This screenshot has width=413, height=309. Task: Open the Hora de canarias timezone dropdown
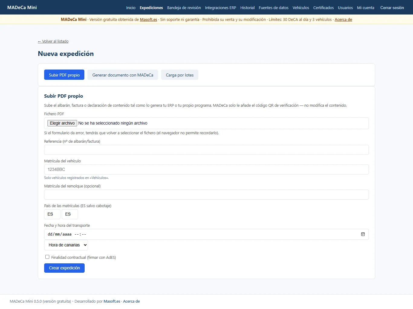[66, 245]
